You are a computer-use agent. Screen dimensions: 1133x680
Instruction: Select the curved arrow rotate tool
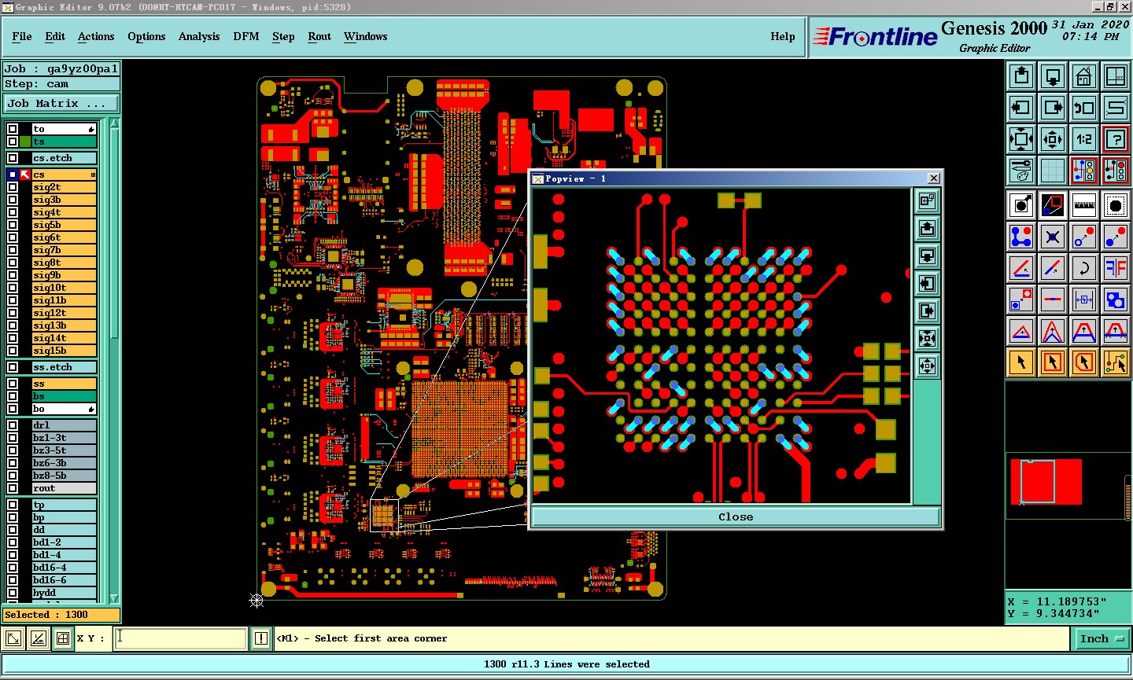(x=1084, y=268)
